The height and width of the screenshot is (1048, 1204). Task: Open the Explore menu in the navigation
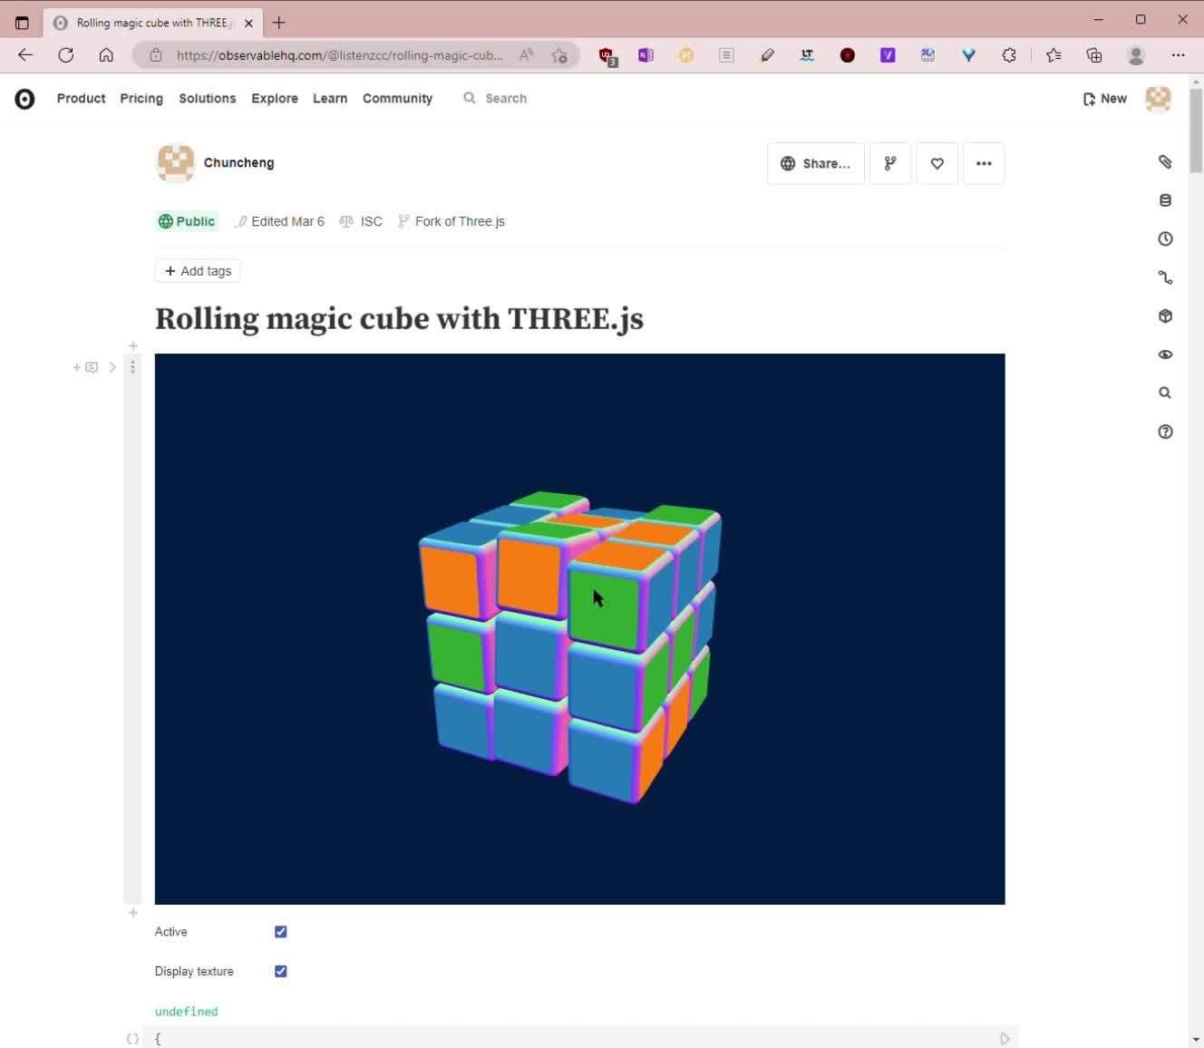pos(275,98)
